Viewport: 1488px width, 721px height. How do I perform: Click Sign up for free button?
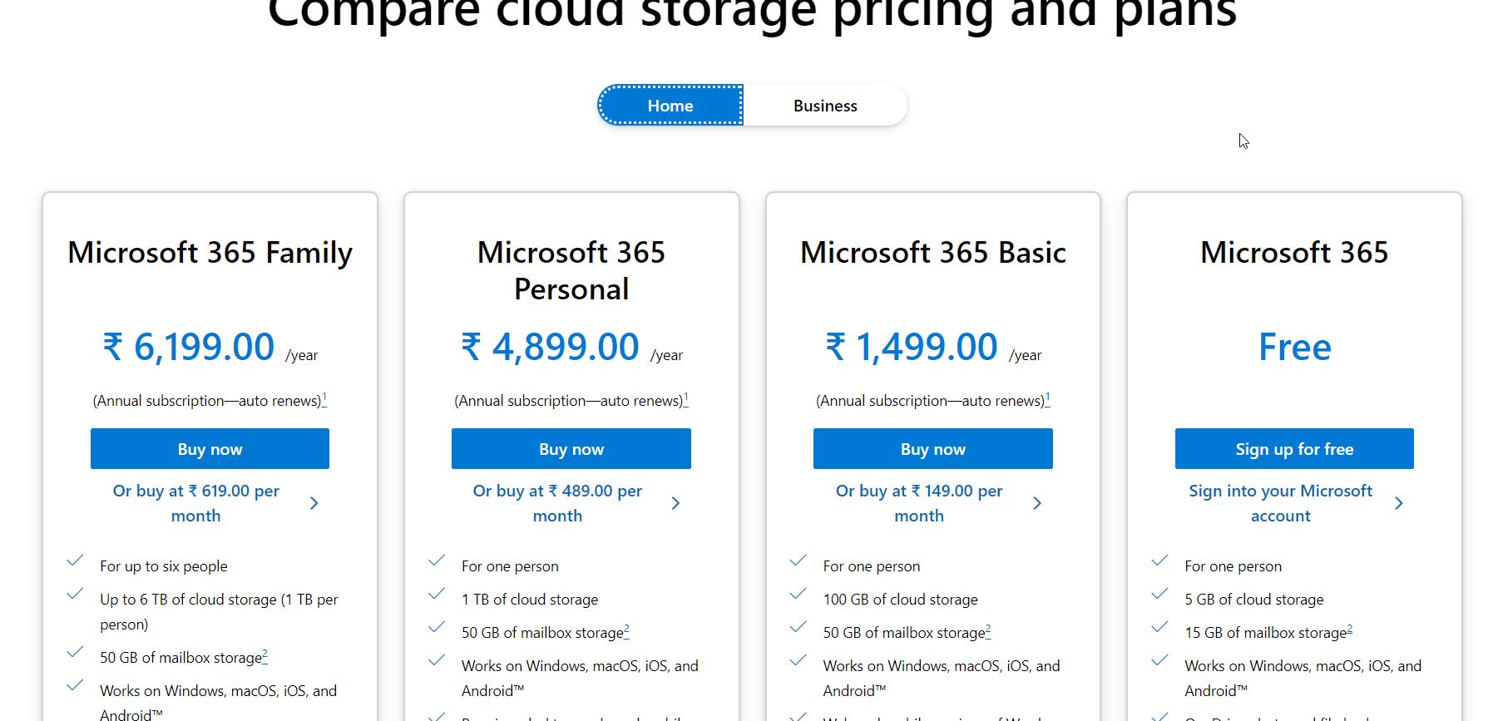(x=1294, y=449)
